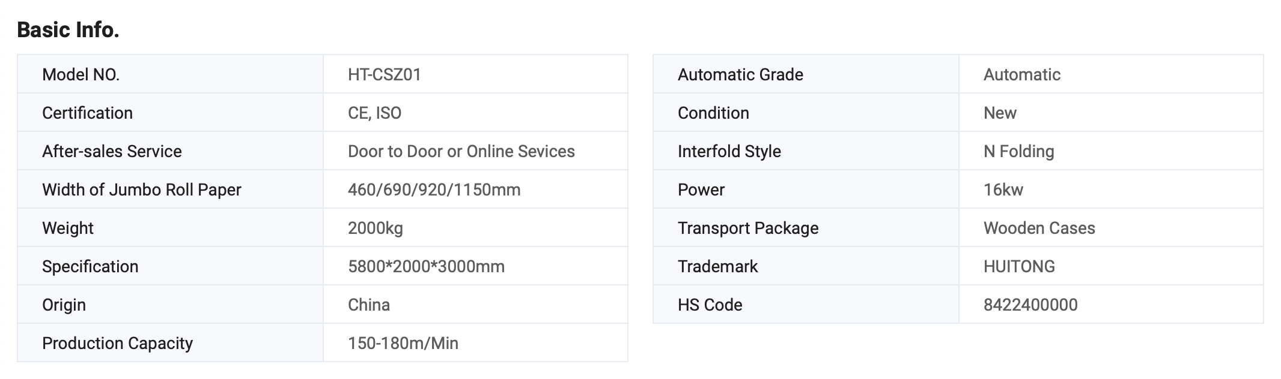Click the Origin China value

(368, 305)
